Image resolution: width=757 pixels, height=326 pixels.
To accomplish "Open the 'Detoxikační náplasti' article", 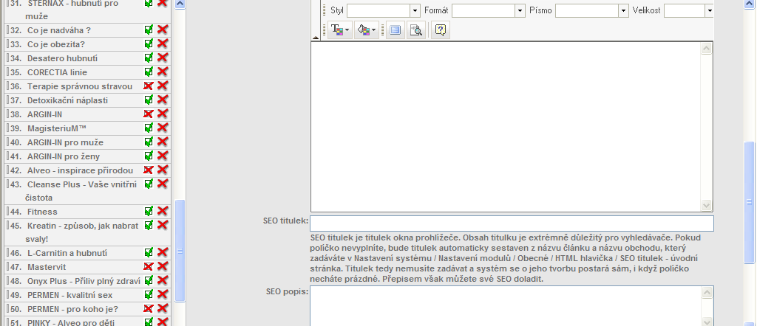I will [67, 100].
